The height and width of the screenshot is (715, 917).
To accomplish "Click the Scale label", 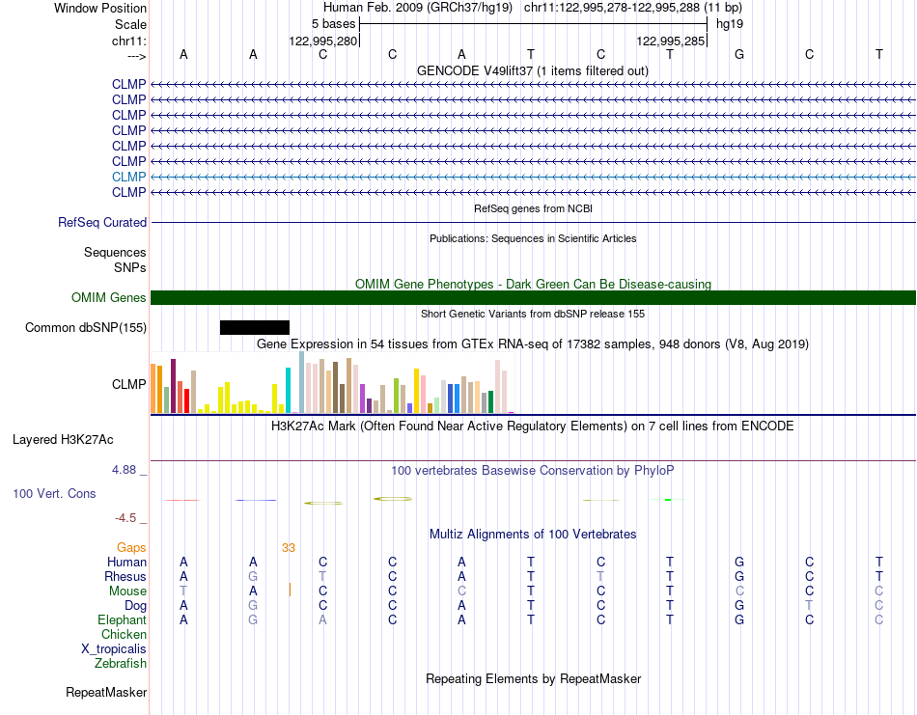I will 130,24.
